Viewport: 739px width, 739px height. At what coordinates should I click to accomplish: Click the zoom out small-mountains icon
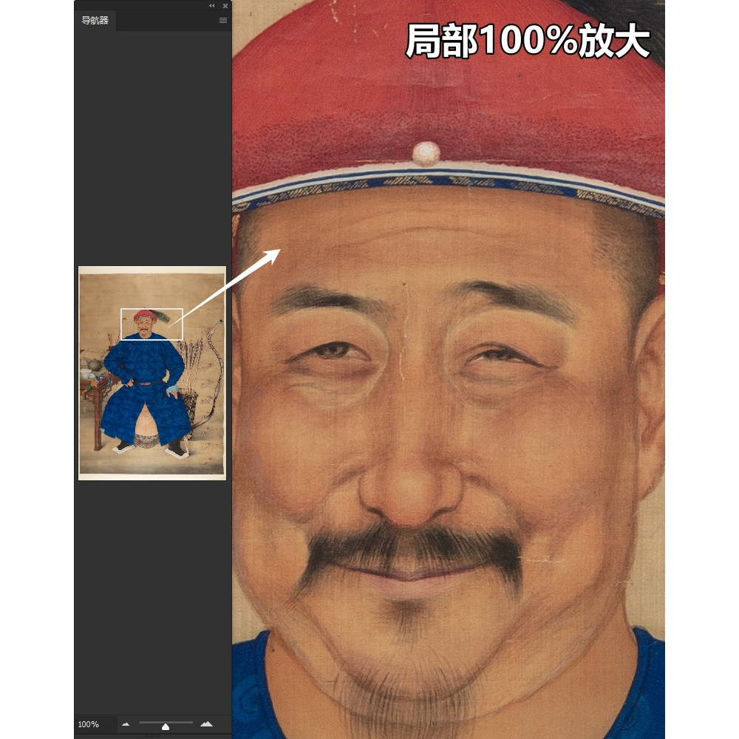(x=126, y=724)
